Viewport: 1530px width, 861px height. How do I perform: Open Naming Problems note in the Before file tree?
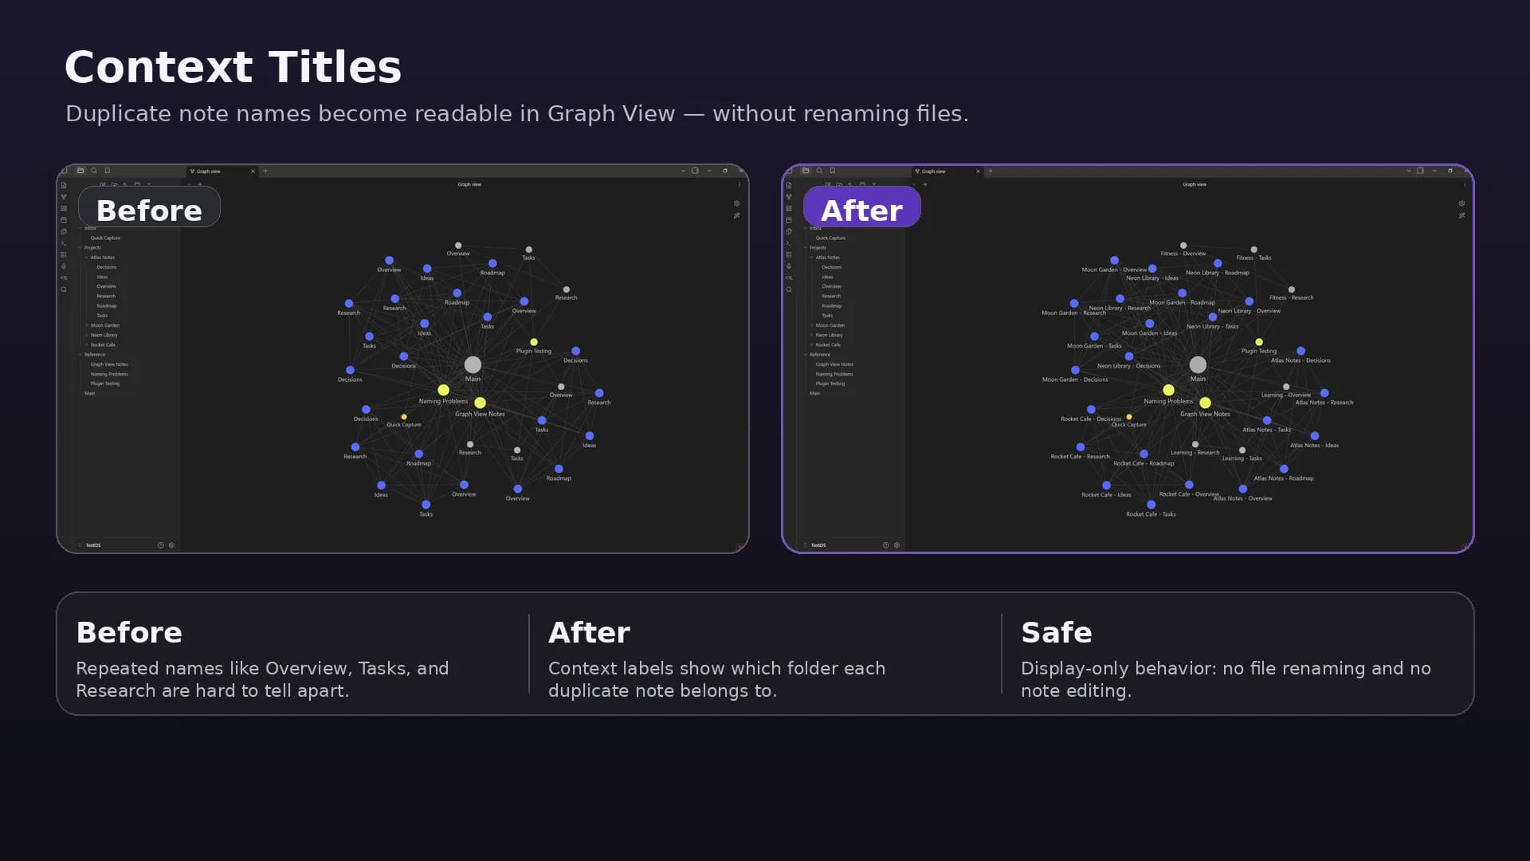point(109,374)
